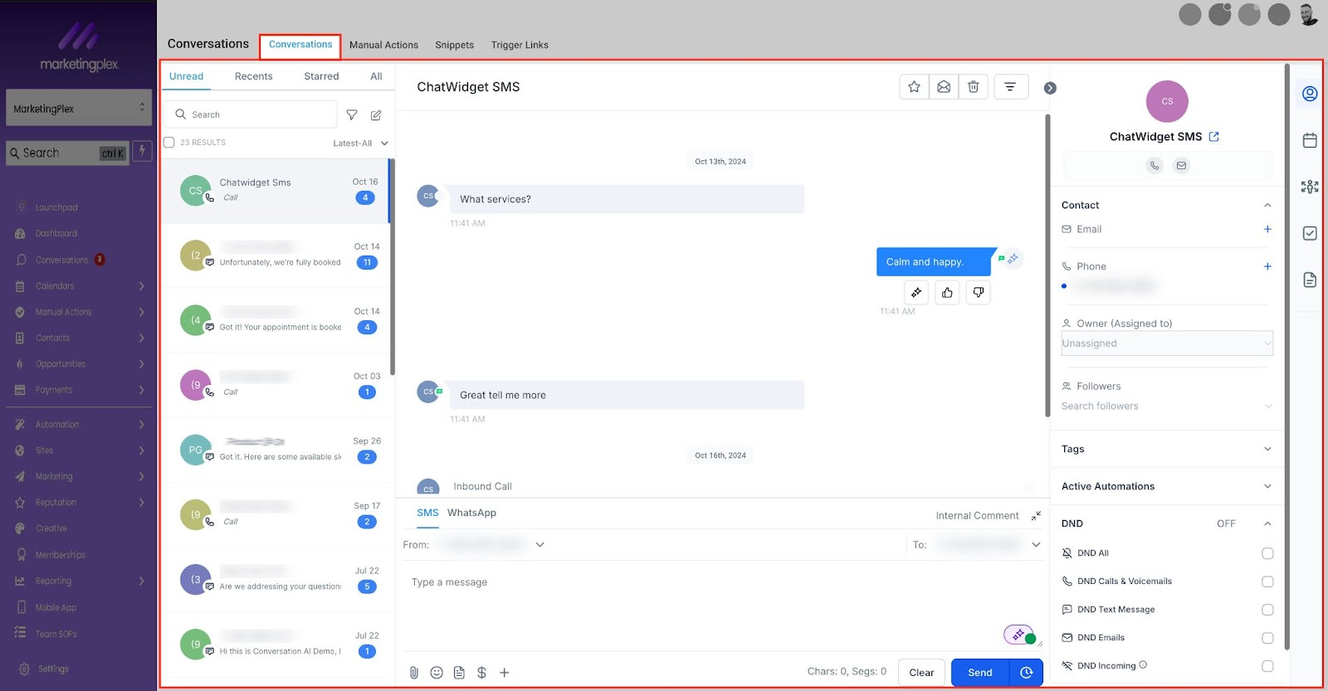The width and height of the screenshot is (1328, 691).
Task: Open the contact details sidebar icon
Action: (1310, 94)
